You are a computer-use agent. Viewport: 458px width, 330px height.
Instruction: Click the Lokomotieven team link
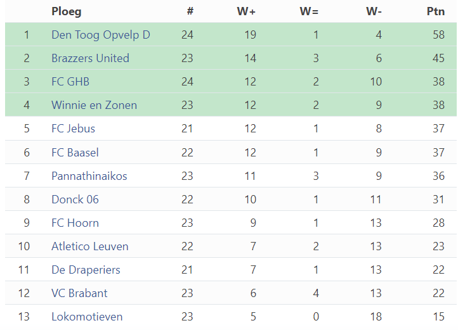(87, 317)
